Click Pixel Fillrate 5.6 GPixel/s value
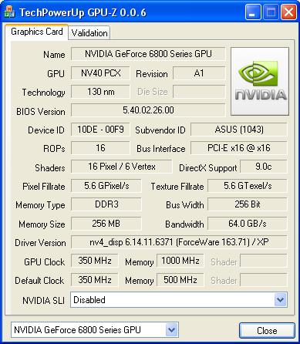 pyautogui.click(x=106, y=186)
